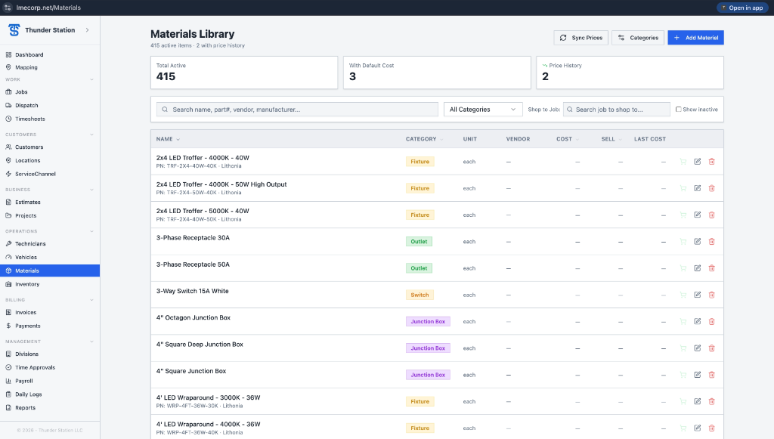
Task: Focus the materials search field
Action: coord(297,110)
